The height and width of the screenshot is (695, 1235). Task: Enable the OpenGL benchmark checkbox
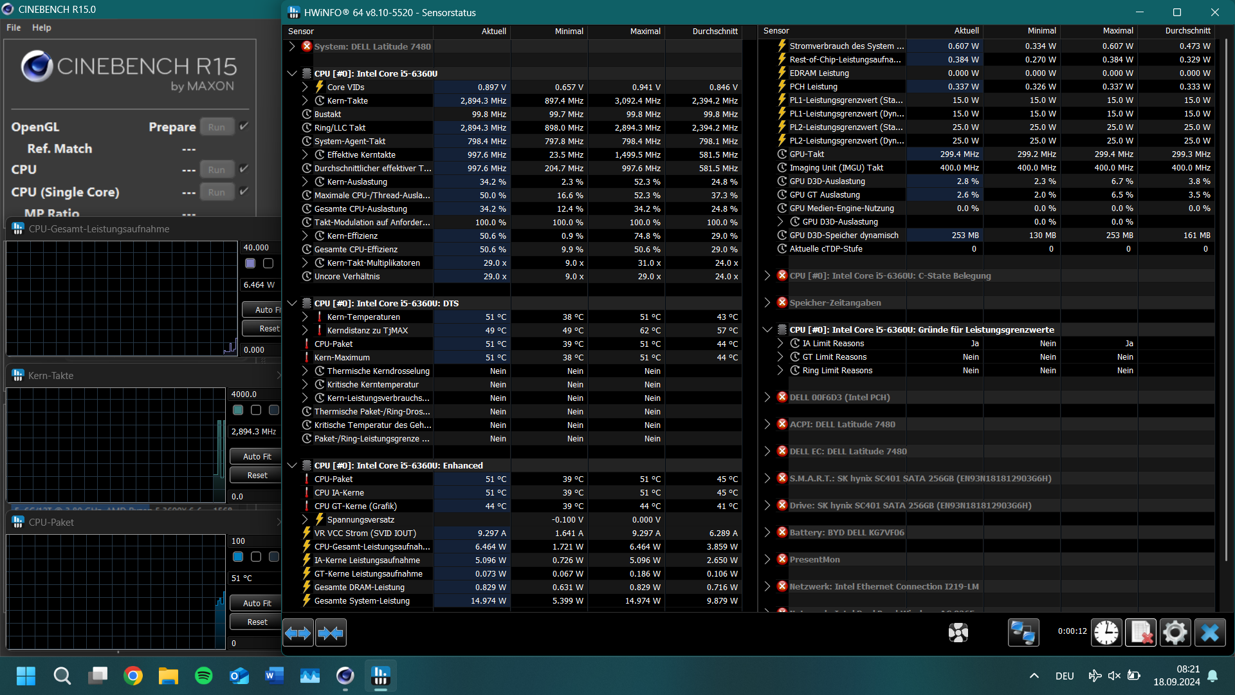coord(244,126)
